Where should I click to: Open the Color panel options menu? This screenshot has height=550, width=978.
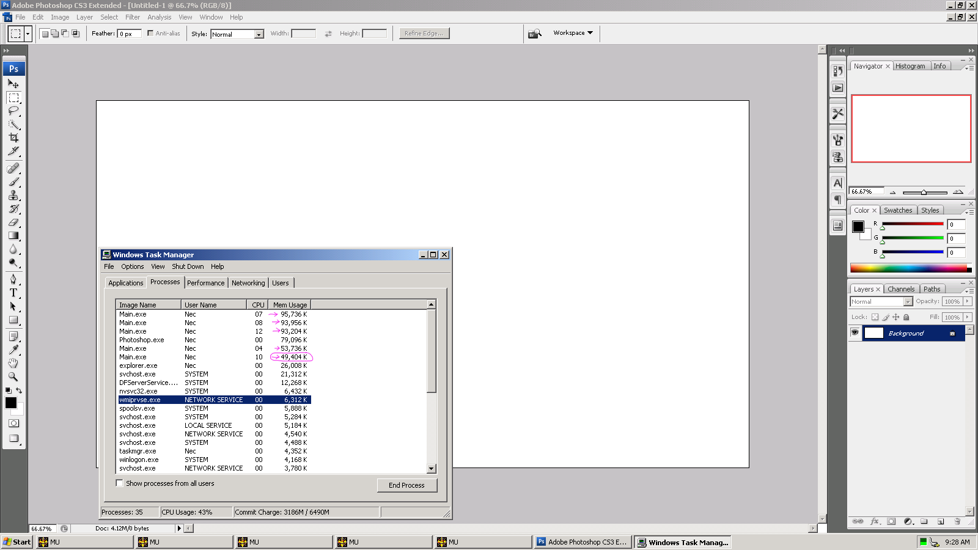click(970, 211)
